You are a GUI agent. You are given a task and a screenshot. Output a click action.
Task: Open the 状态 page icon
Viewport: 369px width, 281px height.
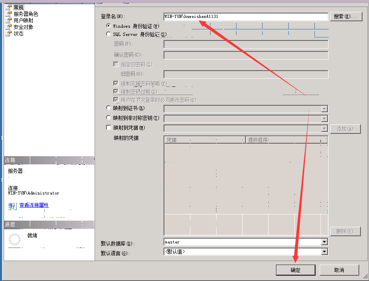9,33
